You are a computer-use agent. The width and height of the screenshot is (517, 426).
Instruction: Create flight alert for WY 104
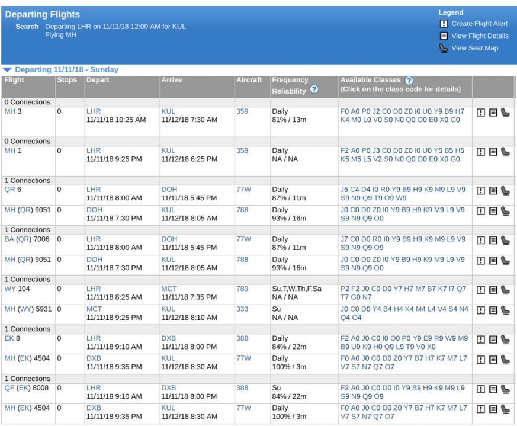tap(481, 290)
